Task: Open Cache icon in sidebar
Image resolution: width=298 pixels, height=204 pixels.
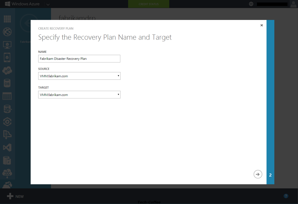Action: coord(7,161)
